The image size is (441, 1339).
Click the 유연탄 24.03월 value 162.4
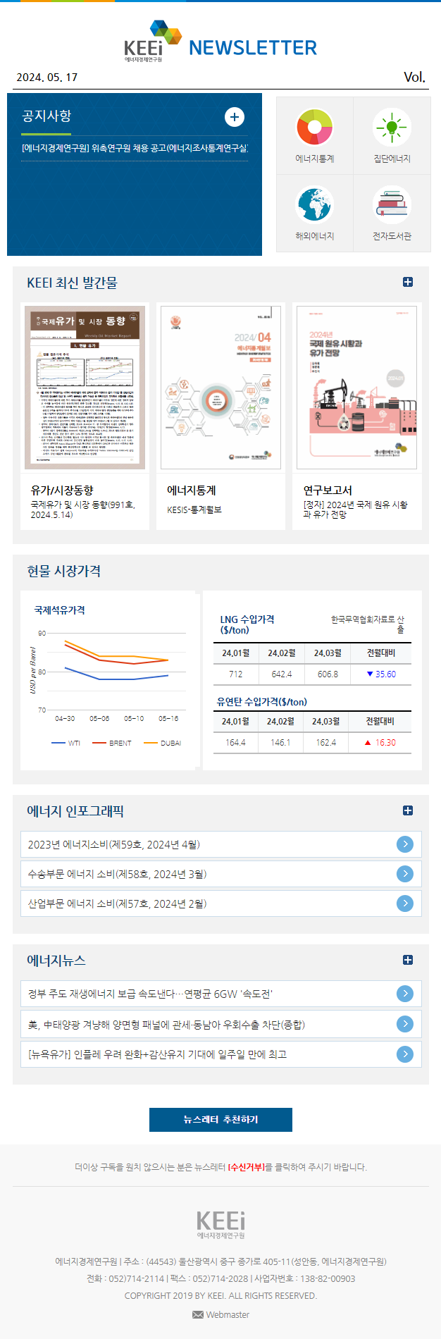[x=326, y=743]
